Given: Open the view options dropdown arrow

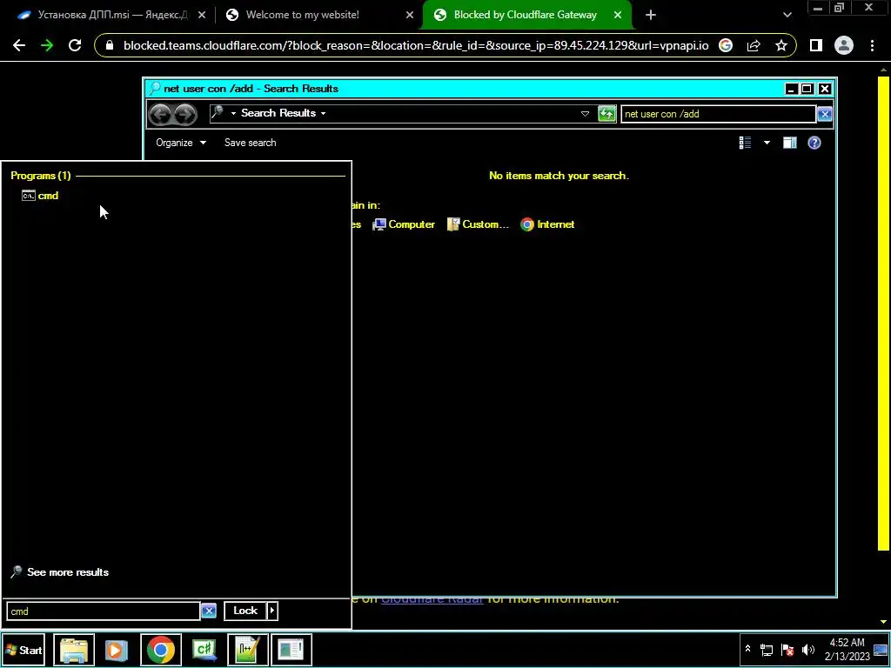Looking at the screenshot, I should [x=767, y=143].
